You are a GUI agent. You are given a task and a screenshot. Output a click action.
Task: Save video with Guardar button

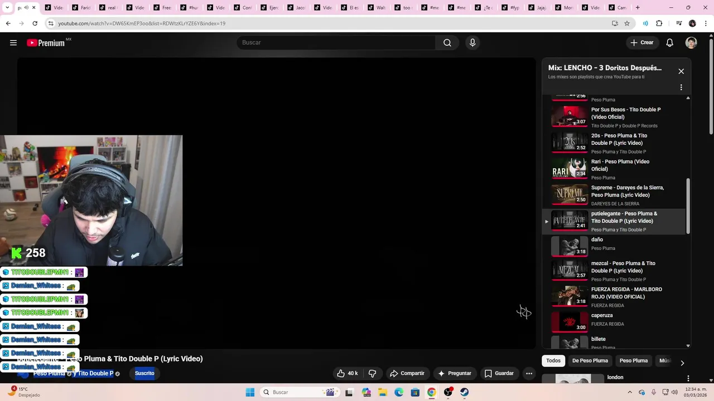(x=499, y=373)
